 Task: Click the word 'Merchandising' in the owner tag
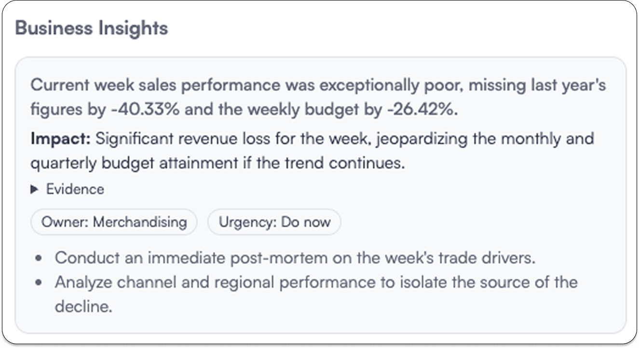pos(140,222)
